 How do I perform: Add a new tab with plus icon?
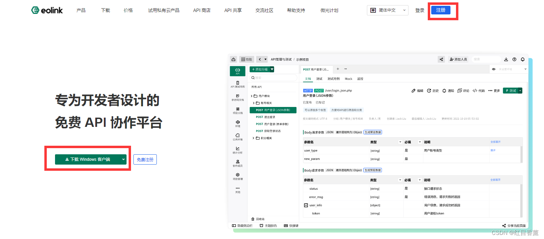coord(338,69)
